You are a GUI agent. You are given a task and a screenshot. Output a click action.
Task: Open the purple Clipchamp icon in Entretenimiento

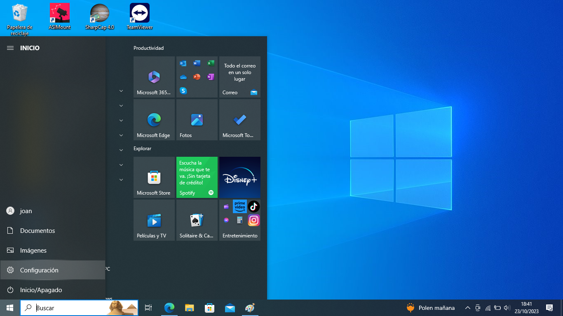tap(226, 207)
